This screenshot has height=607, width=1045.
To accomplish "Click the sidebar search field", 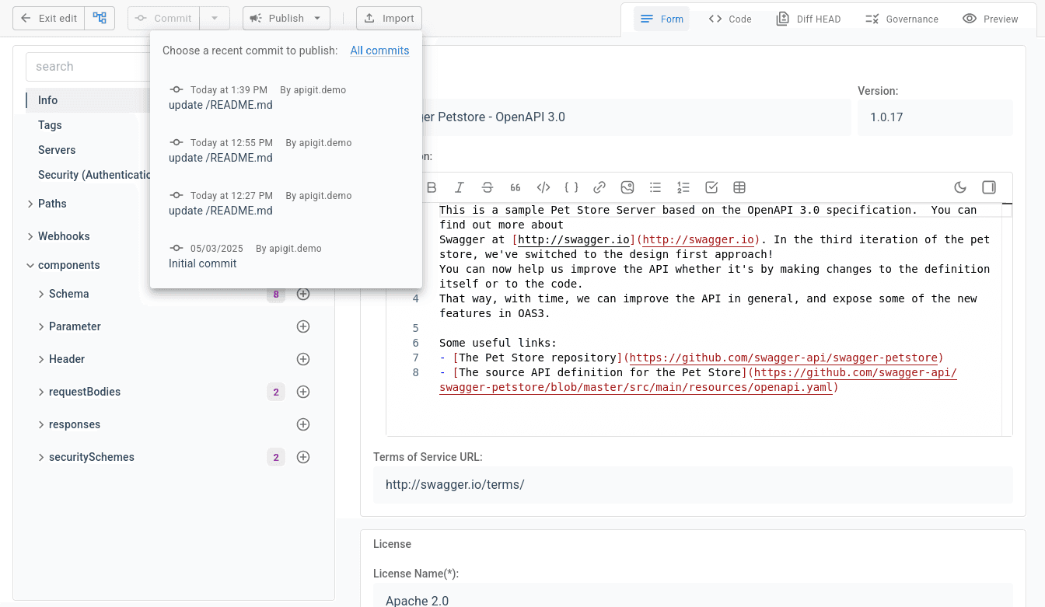I will pyautogui.click(x=87, y=67).
